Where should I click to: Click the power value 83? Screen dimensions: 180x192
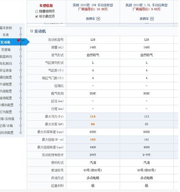[x=147, y=124]
